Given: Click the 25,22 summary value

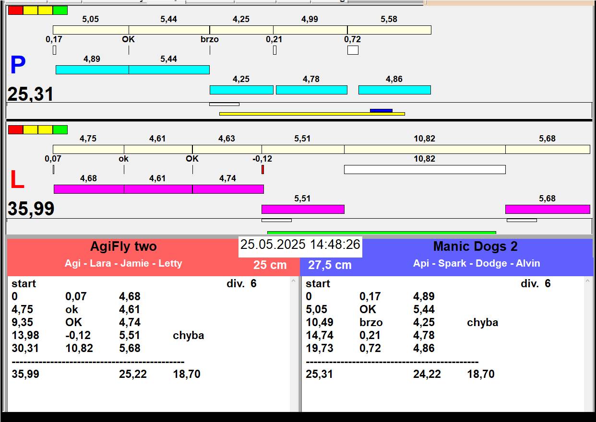Looking at the screenshot, I should tap(133, 374).
